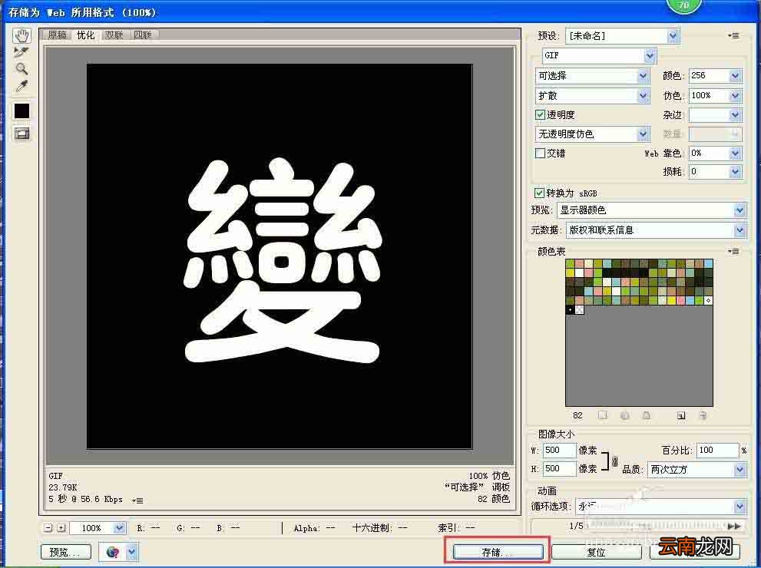Open the 预设 preset dropdown
This screenshot has height=568, width=761.
pos(622,36)
